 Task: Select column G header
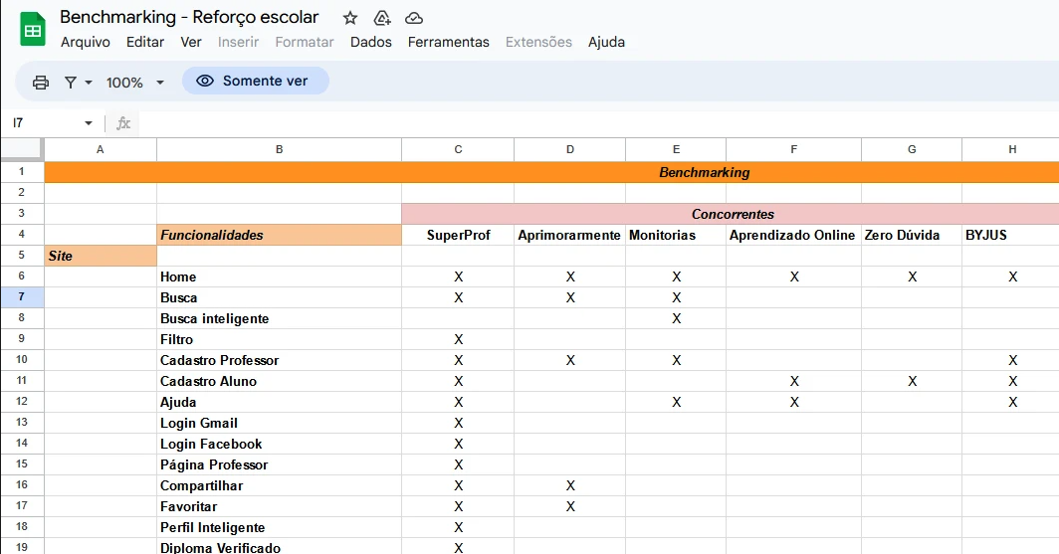tap(912, 149)
